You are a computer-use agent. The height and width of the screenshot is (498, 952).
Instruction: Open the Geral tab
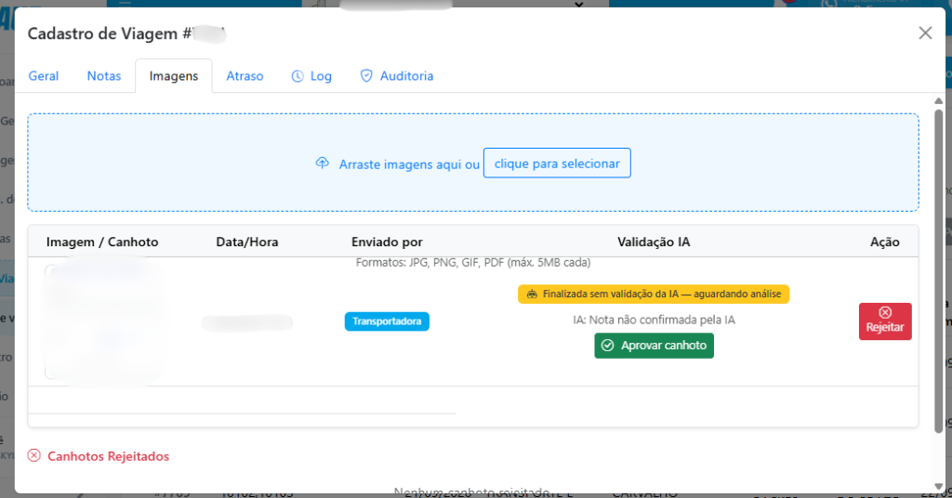coord(44,76)
